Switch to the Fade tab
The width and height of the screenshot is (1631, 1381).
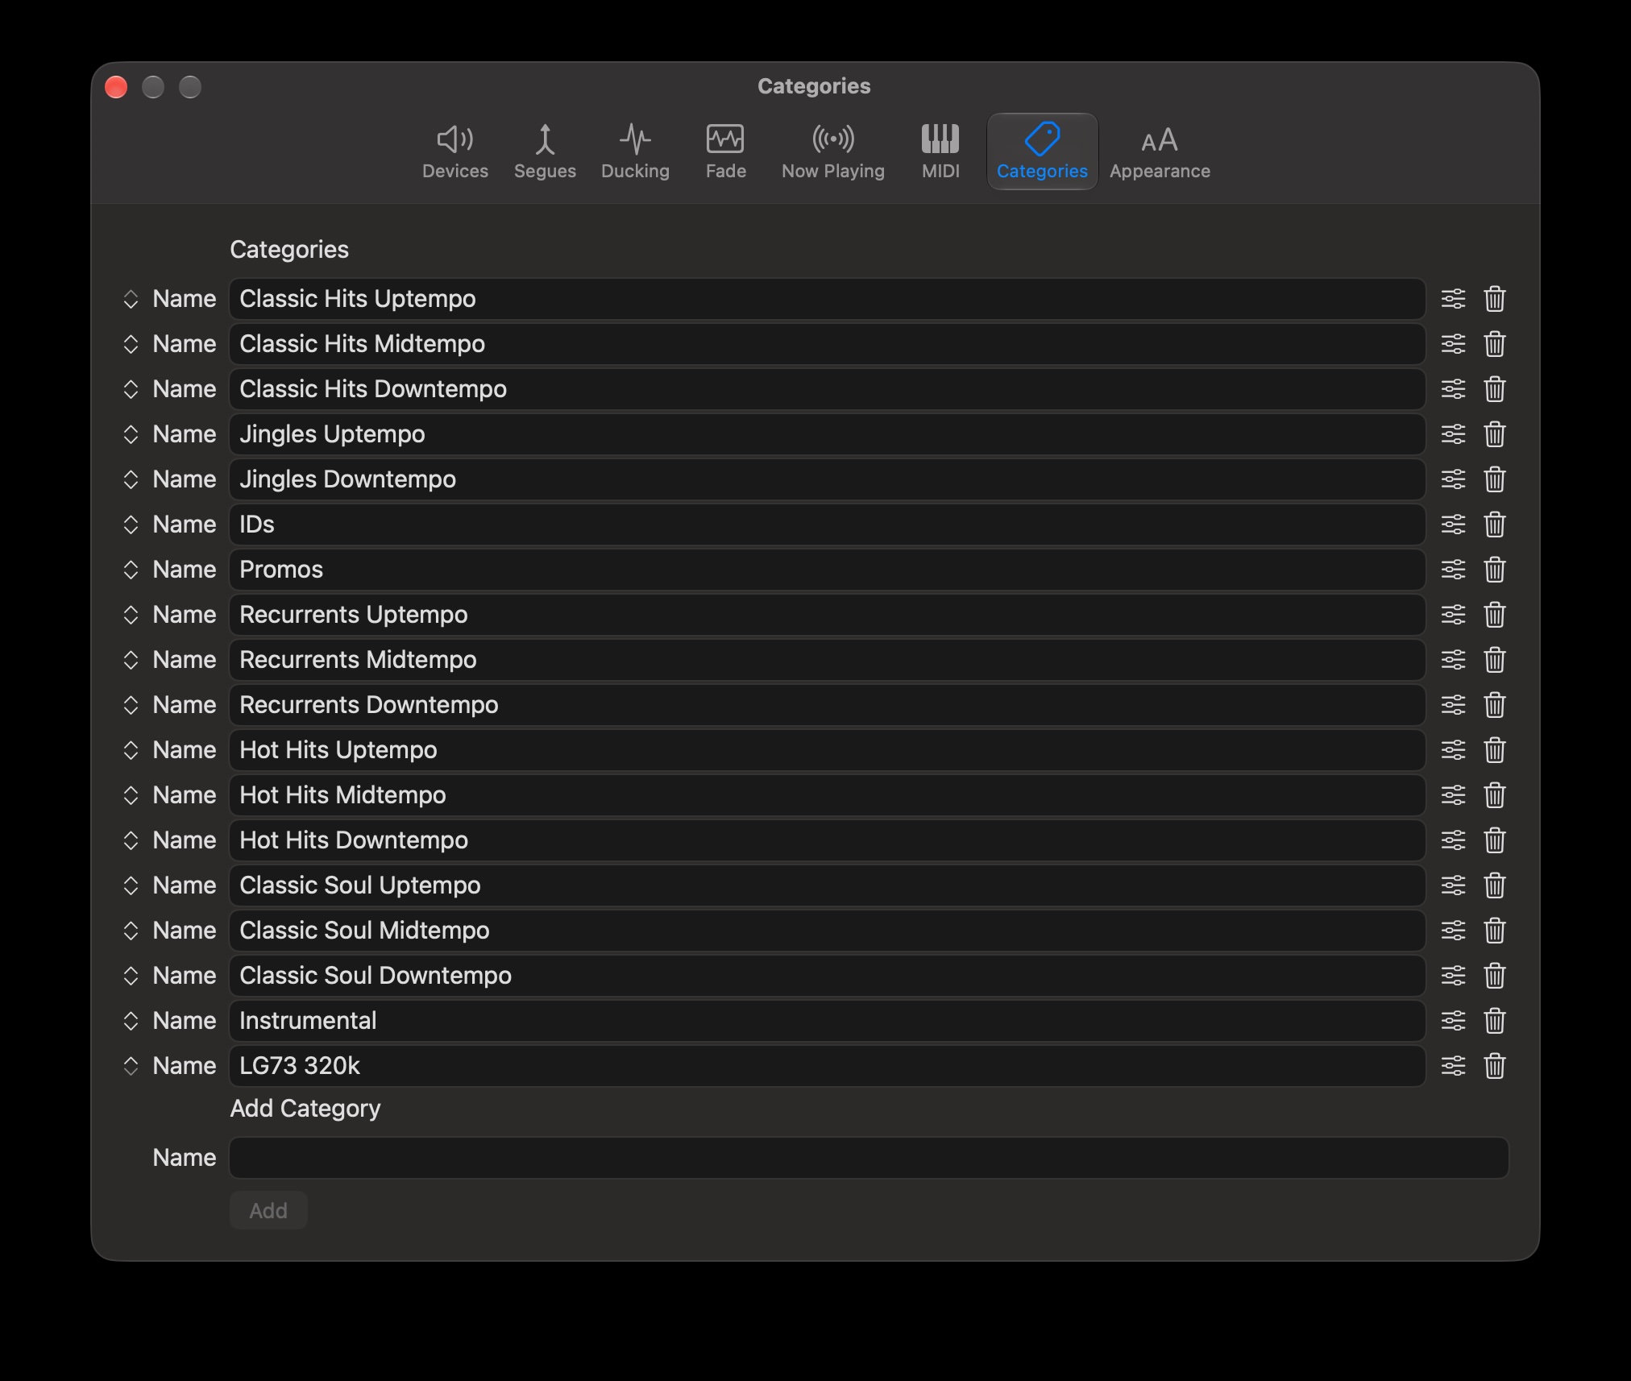point(725,151)
